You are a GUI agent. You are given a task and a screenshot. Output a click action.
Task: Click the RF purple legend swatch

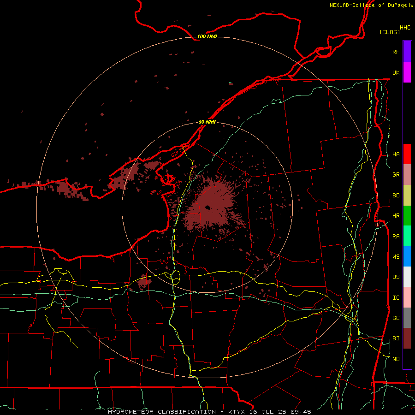(407, 52)
